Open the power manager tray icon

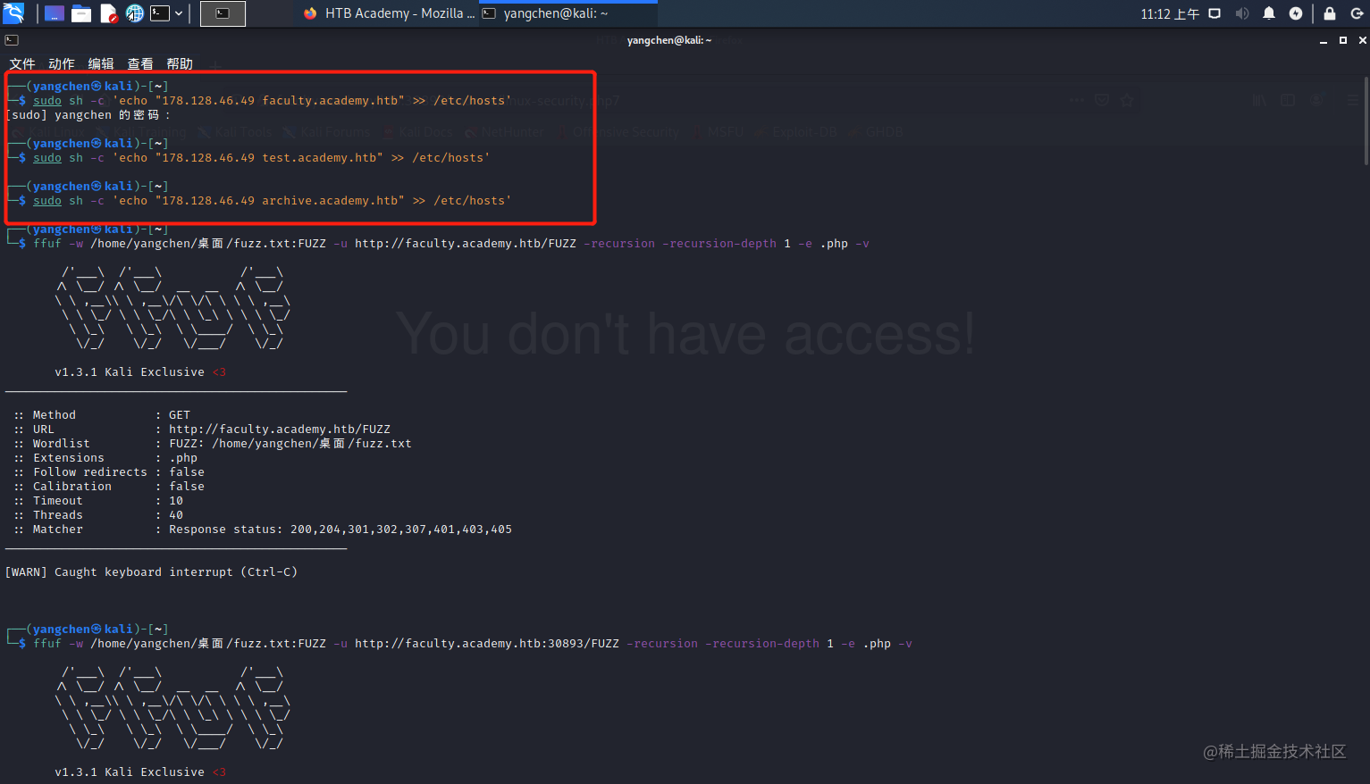(1296, 13)
